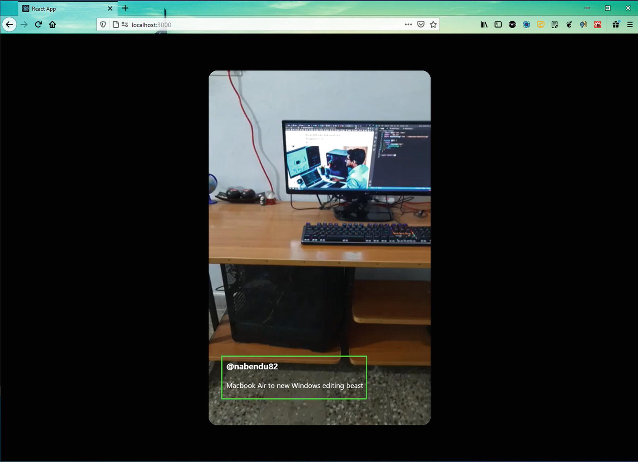Open the Library bookshelf icon
The width and height of the screenshot is (638, 462).
tap(484, 25)
